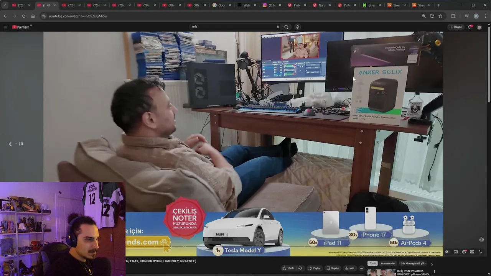Open the browser home page icon
Image resolution: width=491 pixels, height=276 pixels.
click(x=33, y=16)
